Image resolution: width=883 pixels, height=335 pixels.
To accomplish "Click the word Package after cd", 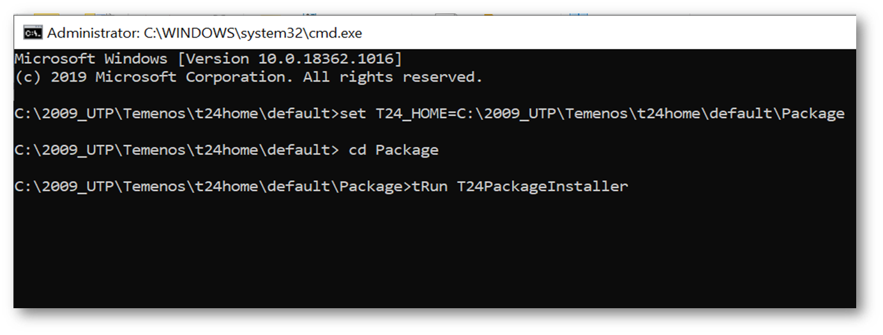I will 407,151.
